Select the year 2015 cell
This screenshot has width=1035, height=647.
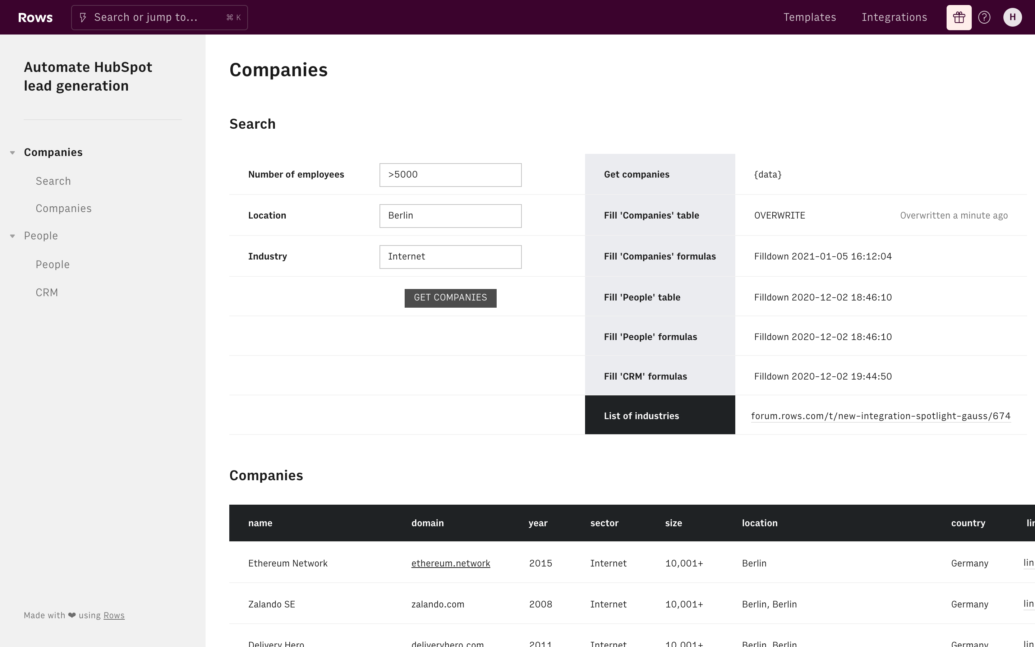click(540, 564)
